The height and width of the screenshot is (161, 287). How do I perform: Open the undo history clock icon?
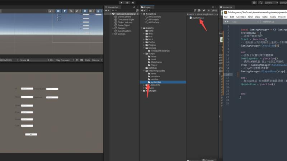pyautogui.click(x=254, y=3)
